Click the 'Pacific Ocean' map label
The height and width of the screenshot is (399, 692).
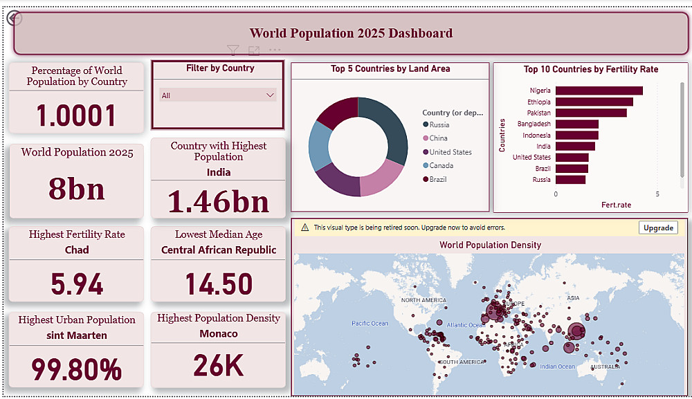pyautogui.click(x=370, y=324)
